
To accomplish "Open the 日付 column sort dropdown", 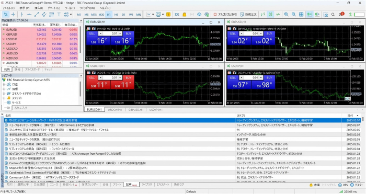I will pyautogui.click(x=357, y=116).
